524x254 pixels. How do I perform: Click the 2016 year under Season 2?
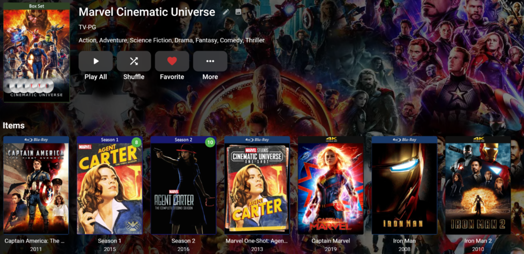click(183, 249)
